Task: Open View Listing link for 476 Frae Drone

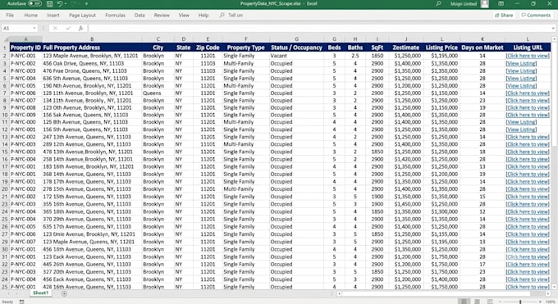Action: [521, 70]
